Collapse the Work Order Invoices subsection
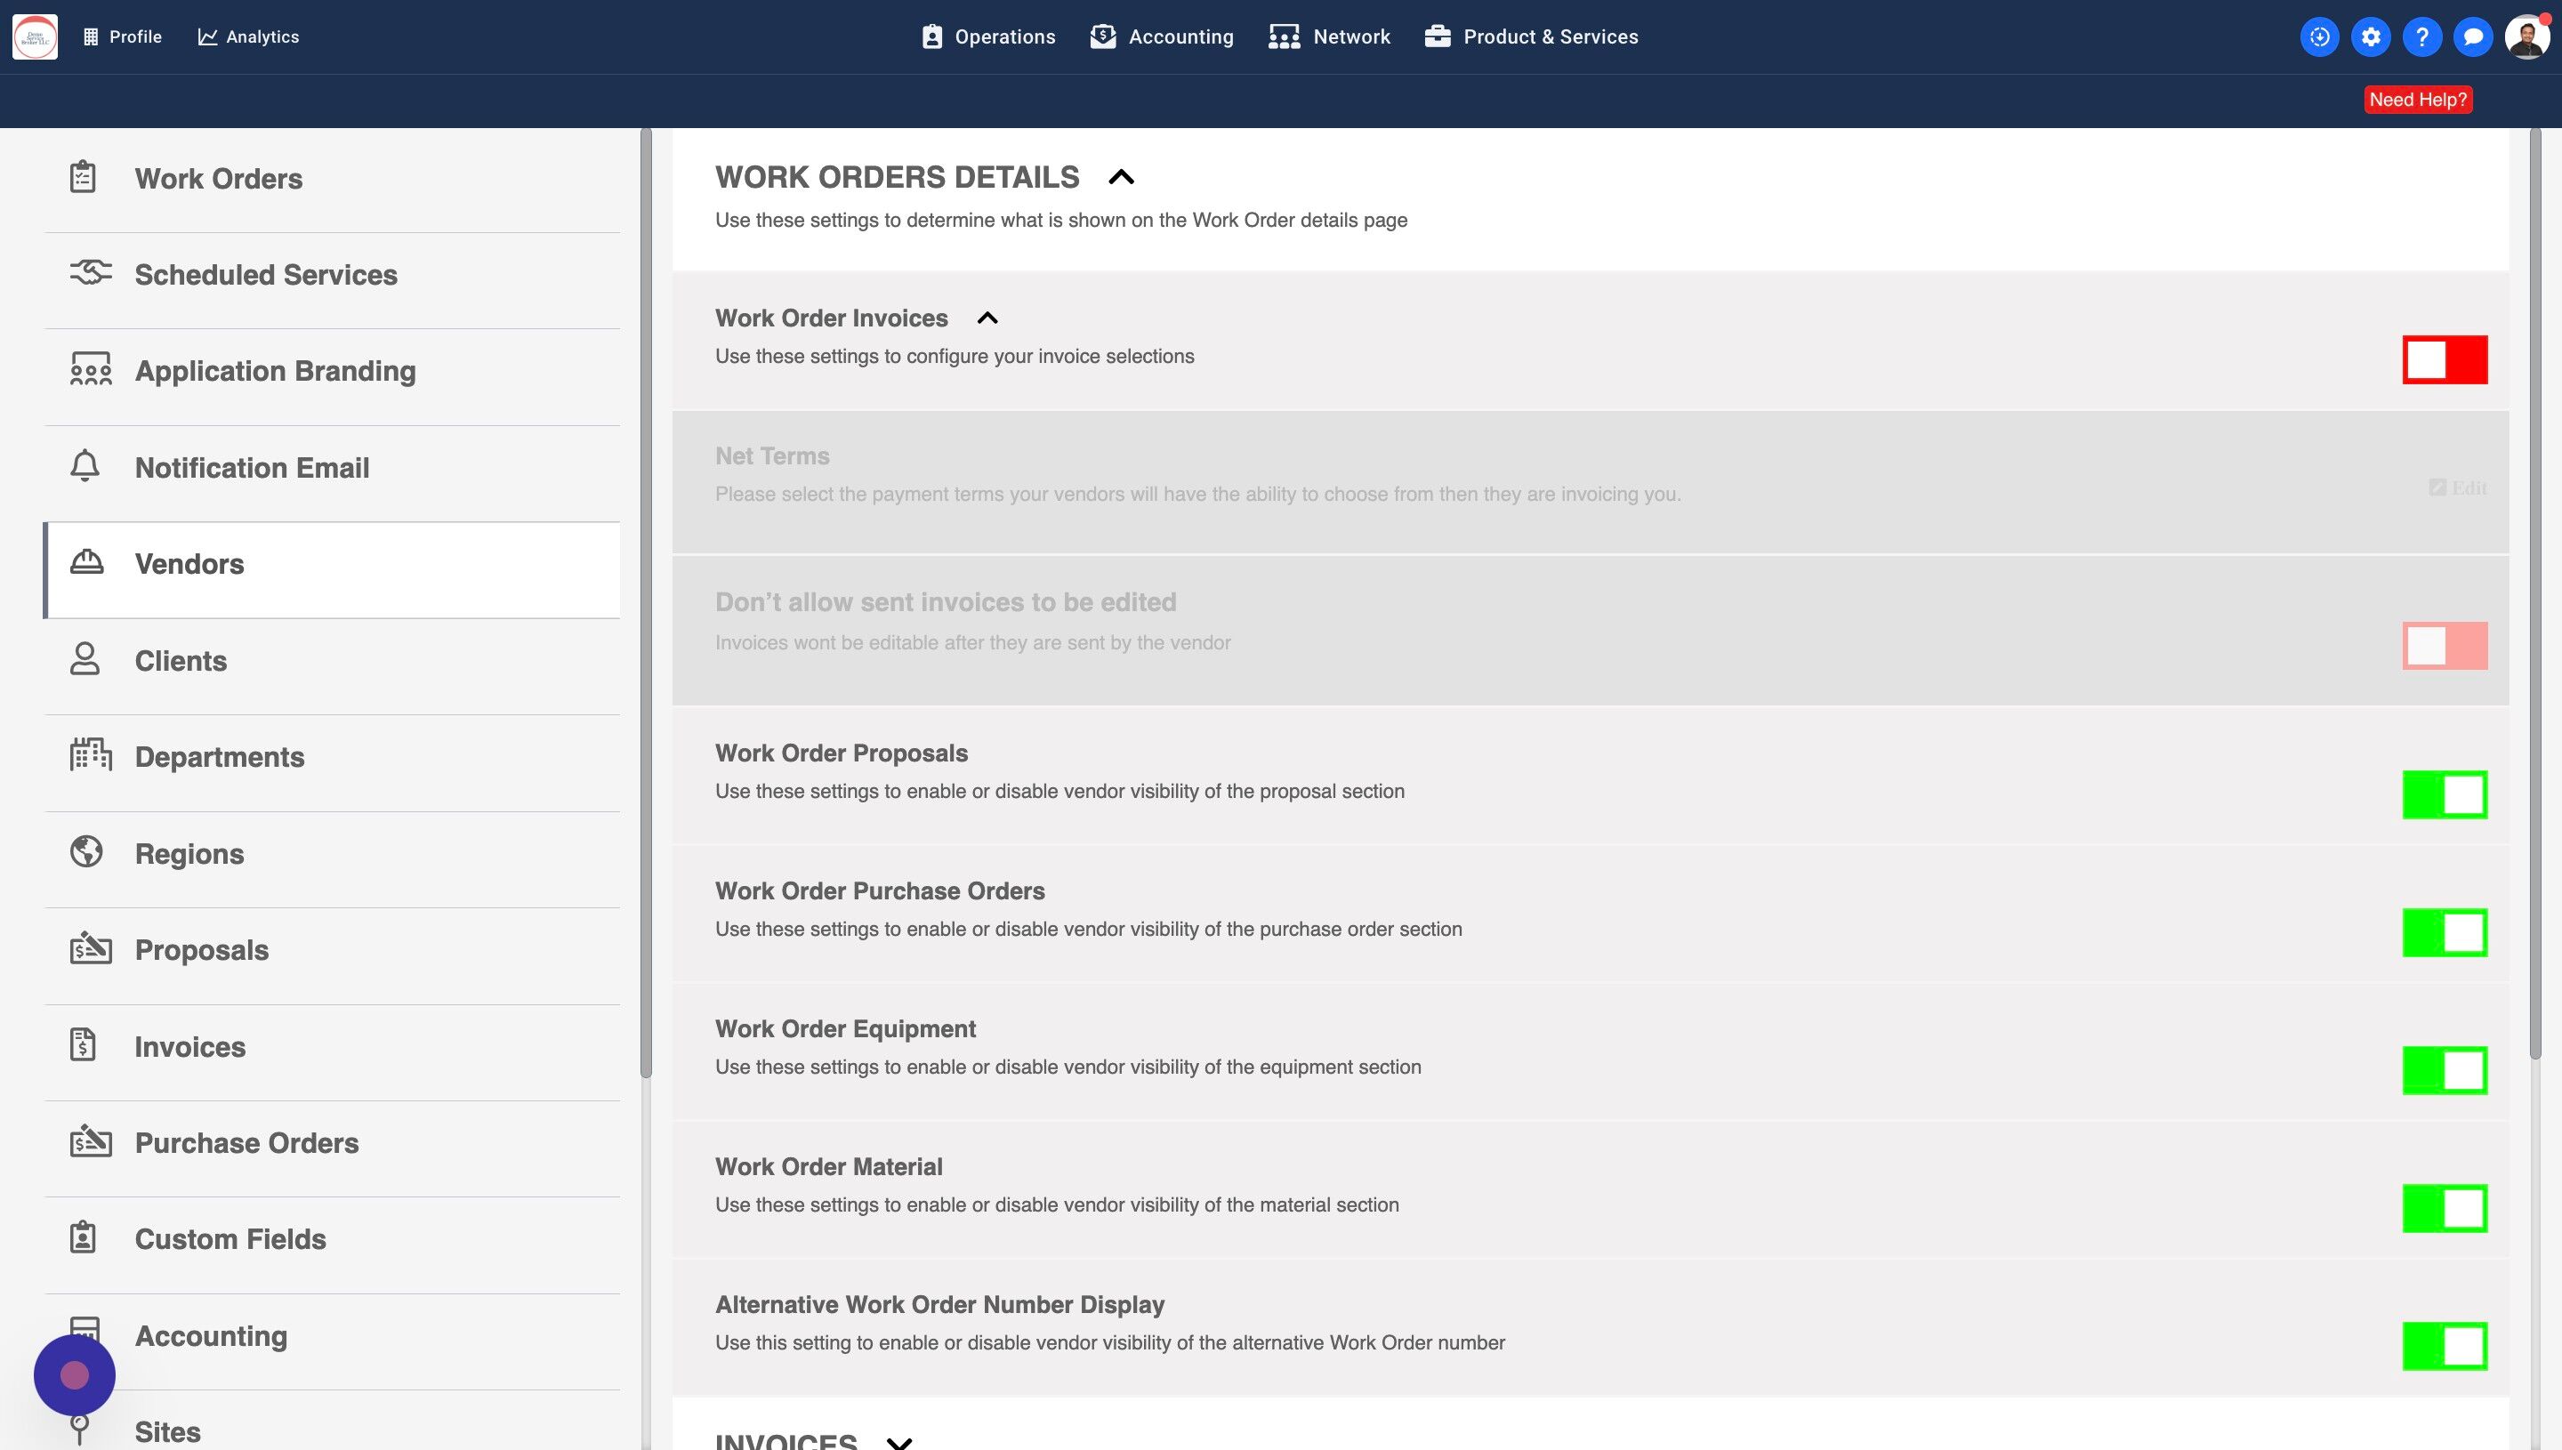The width and height of the screenshot is (2562, 1450). pyautogui.click(x=987, y=318)
